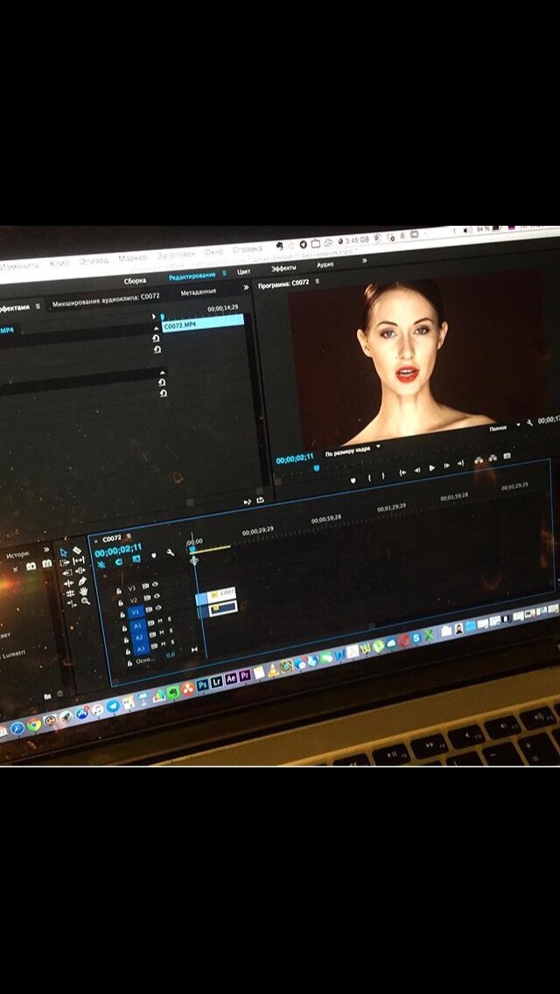Image resolution: width=560 pixels, height=994 pixels.
Task: Click the Lift button in Program monitor
Action: tap(479, 460)
